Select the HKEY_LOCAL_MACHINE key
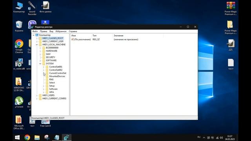Image resolution: width=251 pixels, height=141 pixels. tap(54, 45)
